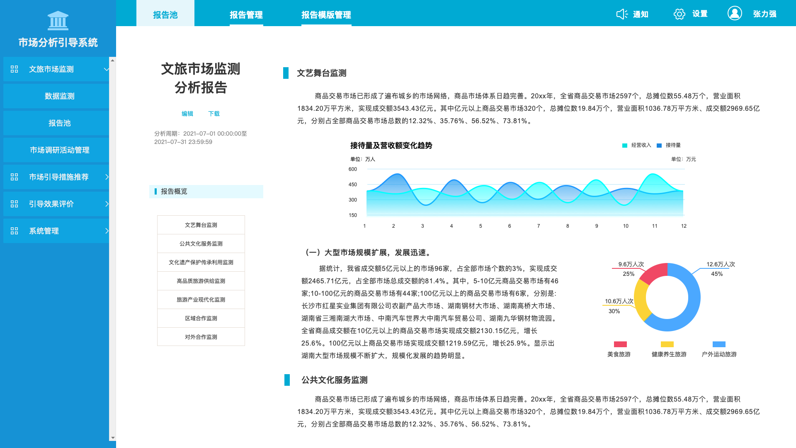Viewport: 796px width, 448px height.
Task: Expand the 系统管理 menu arrow
Action: (107, 231)
